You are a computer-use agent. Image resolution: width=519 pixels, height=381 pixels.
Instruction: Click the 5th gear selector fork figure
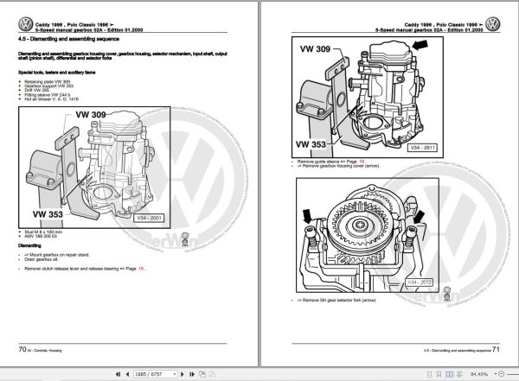368,235
